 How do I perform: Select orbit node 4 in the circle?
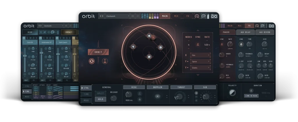pos(149,36)
